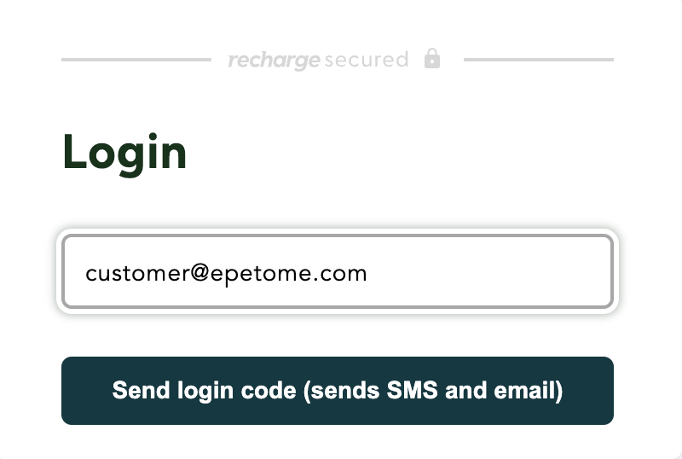682x459 pixels.
Task: Click the padlock icon beside secured
Action: pos(432,58)
